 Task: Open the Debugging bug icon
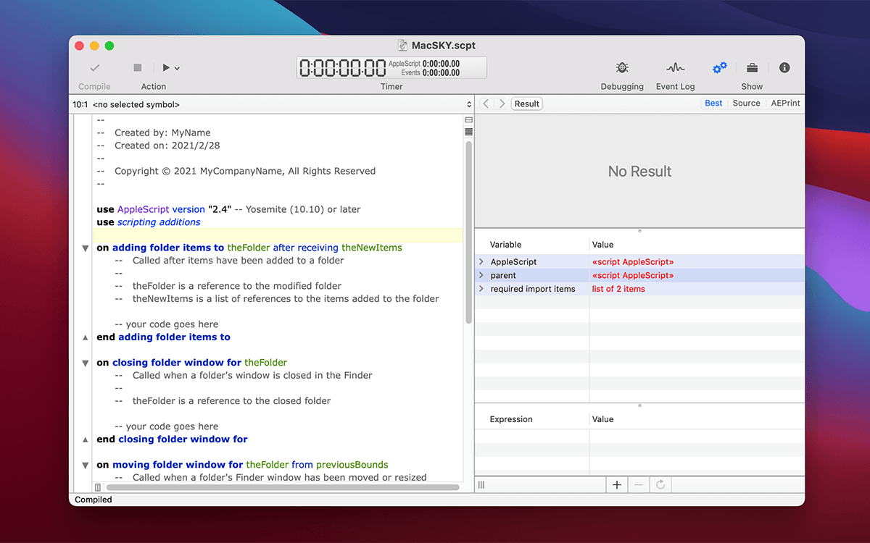point(622,67)
